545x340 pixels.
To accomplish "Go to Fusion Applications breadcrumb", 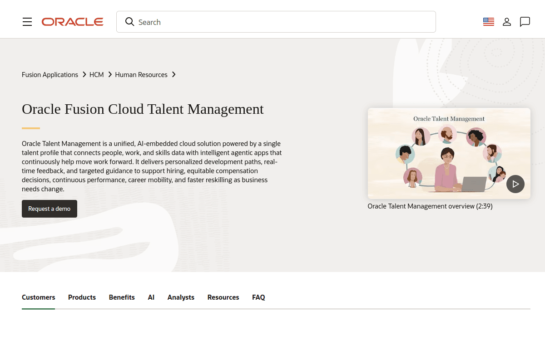I will (50, 75).
